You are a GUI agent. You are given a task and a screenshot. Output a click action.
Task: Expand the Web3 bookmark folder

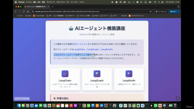[95, 16]
